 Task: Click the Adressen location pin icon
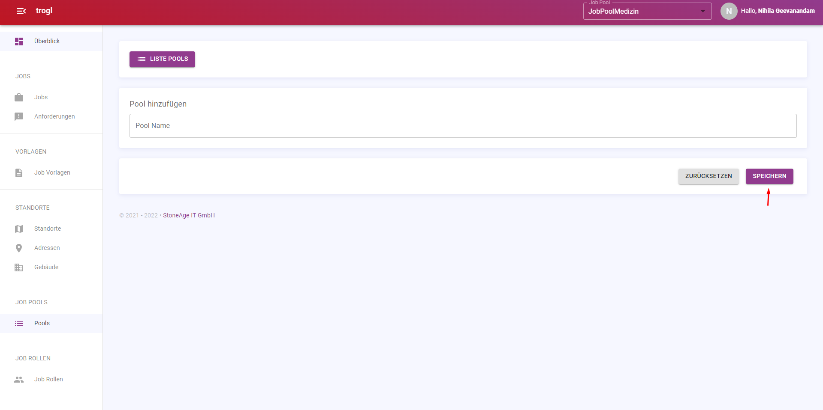click(x=19, y=248)
